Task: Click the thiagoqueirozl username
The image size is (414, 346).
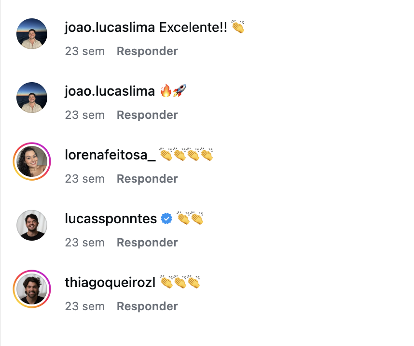Action: tap(109, 282)
